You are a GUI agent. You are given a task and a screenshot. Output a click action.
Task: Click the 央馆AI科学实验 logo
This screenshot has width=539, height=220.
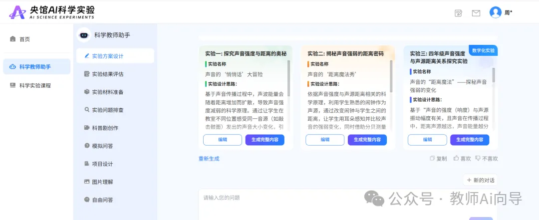coord(51,12)
